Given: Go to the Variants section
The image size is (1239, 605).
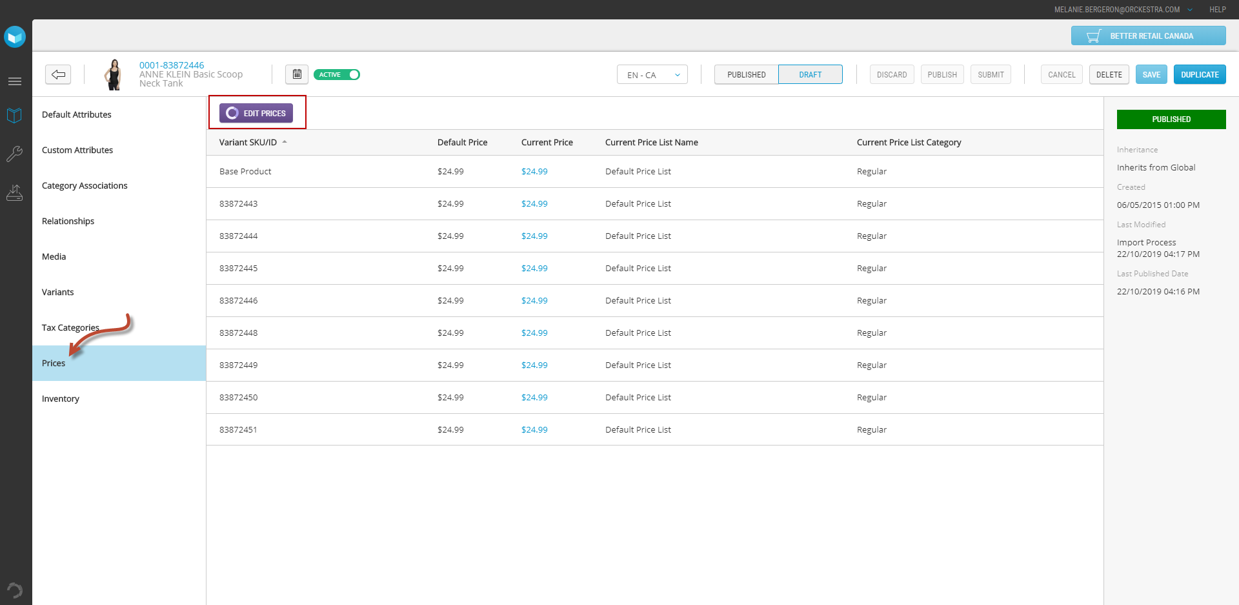Looking at the screenshot, I should click(58, 292).
